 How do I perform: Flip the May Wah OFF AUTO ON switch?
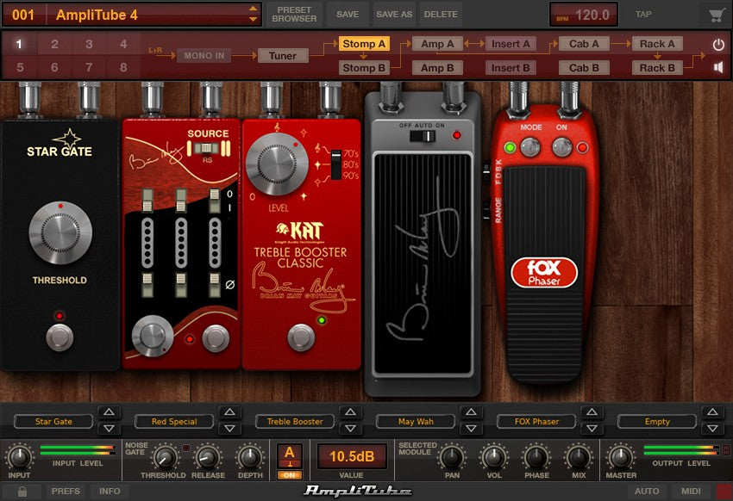point(421,135)
